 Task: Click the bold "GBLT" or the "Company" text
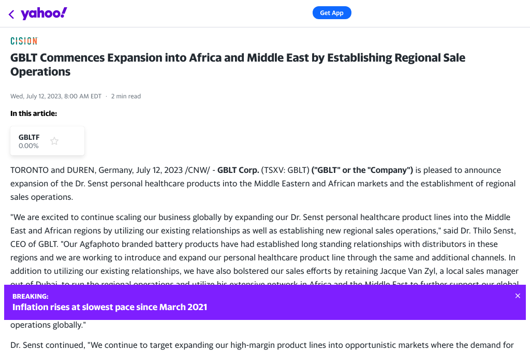click(x=362, y=170)
